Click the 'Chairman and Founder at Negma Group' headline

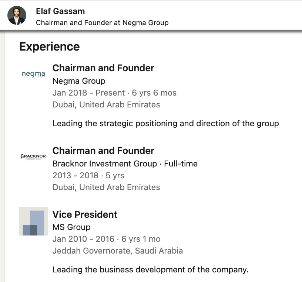coord(102,23)
